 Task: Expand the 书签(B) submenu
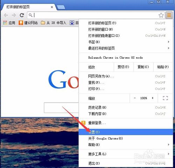126,42
